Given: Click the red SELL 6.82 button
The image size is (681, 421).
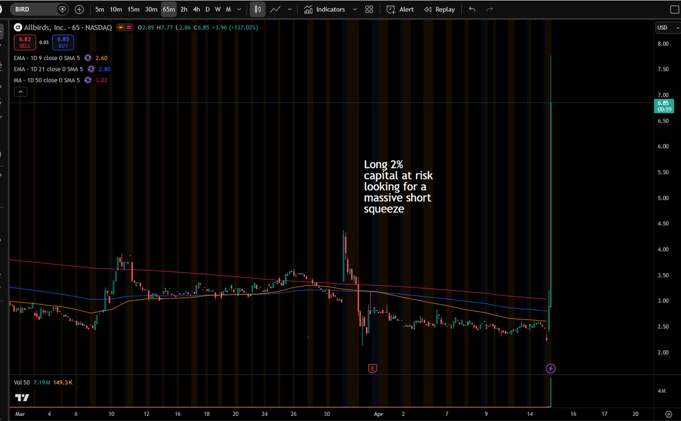Looking at the screenshot, I should (25, 42).
